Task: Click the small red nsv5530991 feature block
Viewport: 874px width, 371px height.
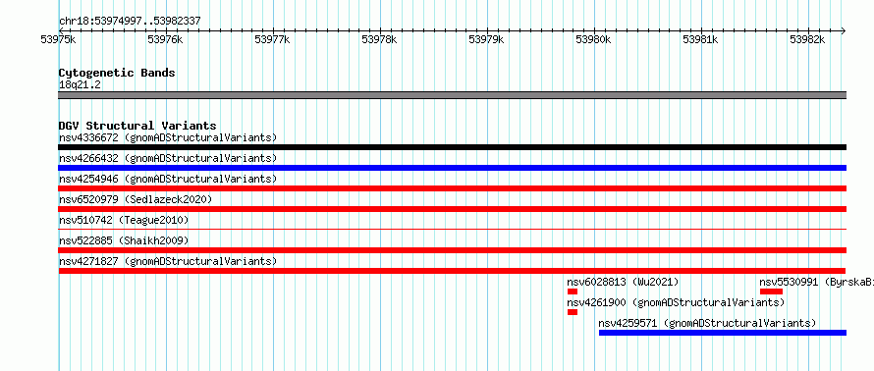Action: pyautogui.click(x=772, y=291)
